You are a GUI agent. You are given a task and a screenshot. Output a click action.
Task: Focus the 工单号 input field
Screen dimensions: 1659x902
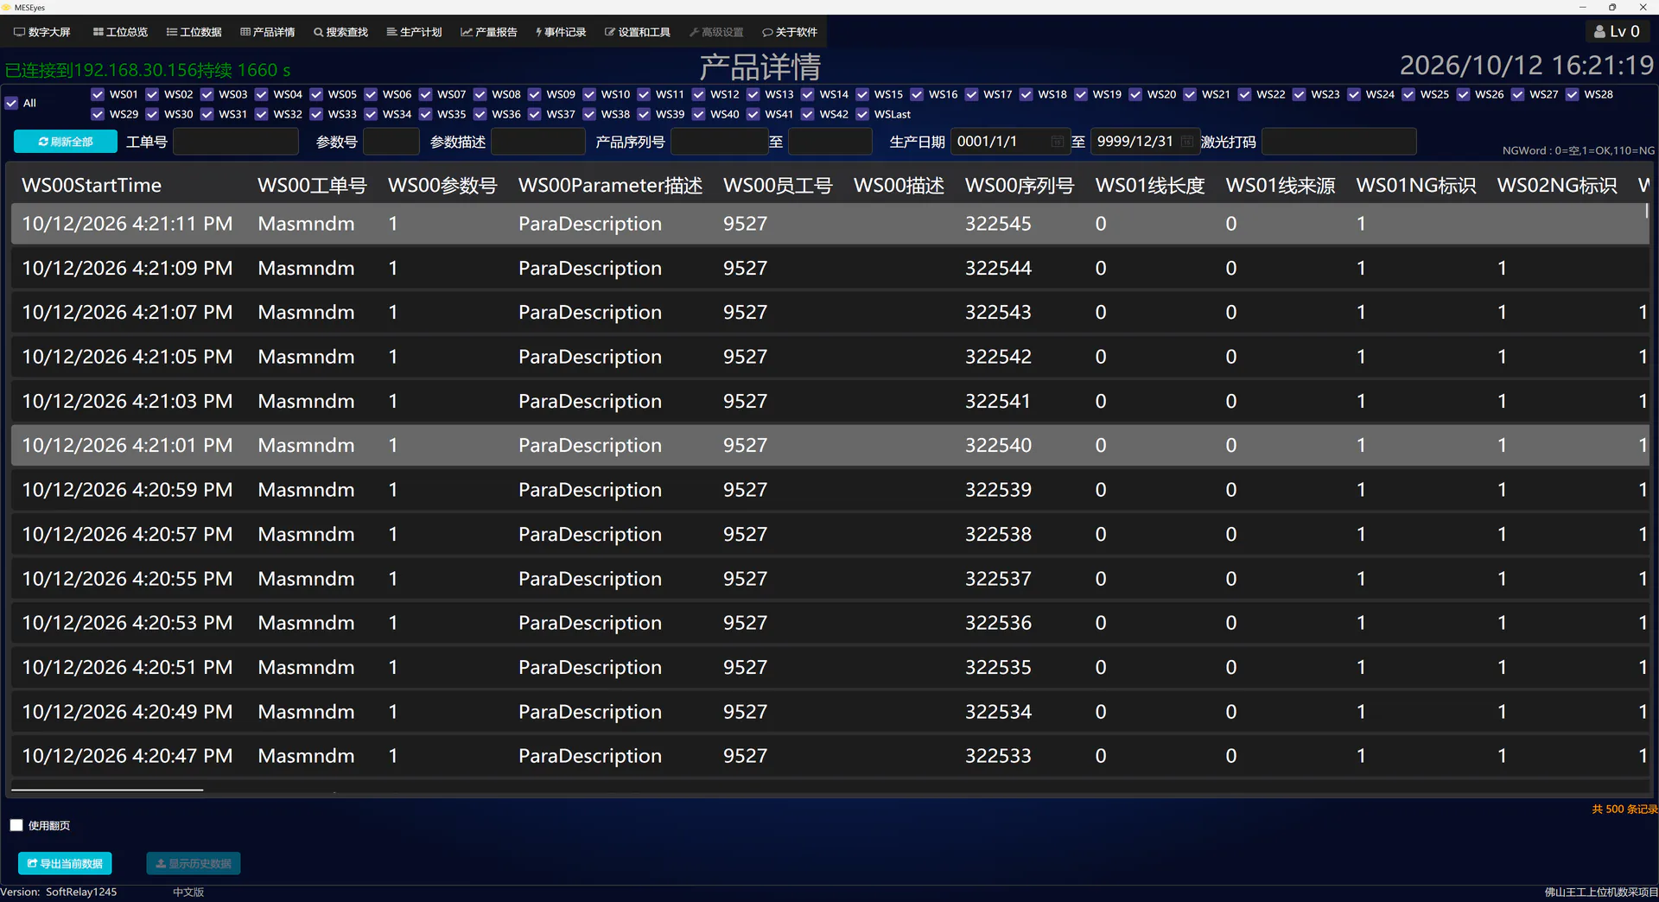click(x=236, y=142)
